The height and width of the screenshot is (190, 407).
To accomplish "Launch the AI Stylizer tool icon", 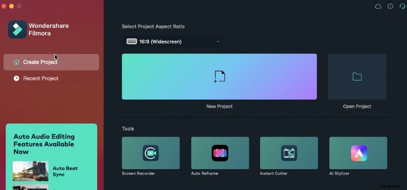I will click(x=359, y=153).
